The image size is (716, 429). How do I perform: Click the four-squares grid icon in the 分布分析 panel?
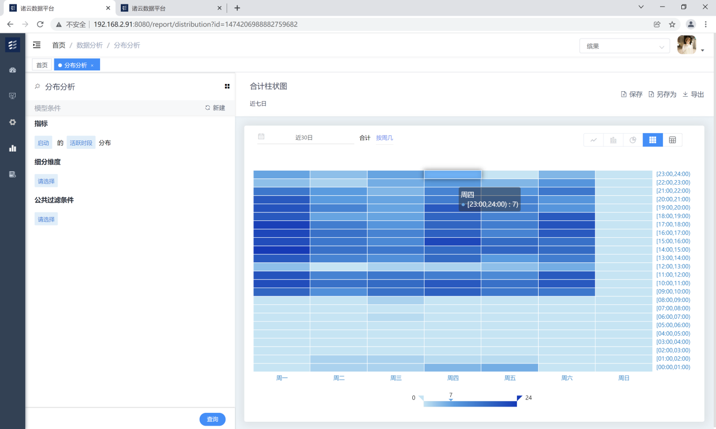click(227, 86)
